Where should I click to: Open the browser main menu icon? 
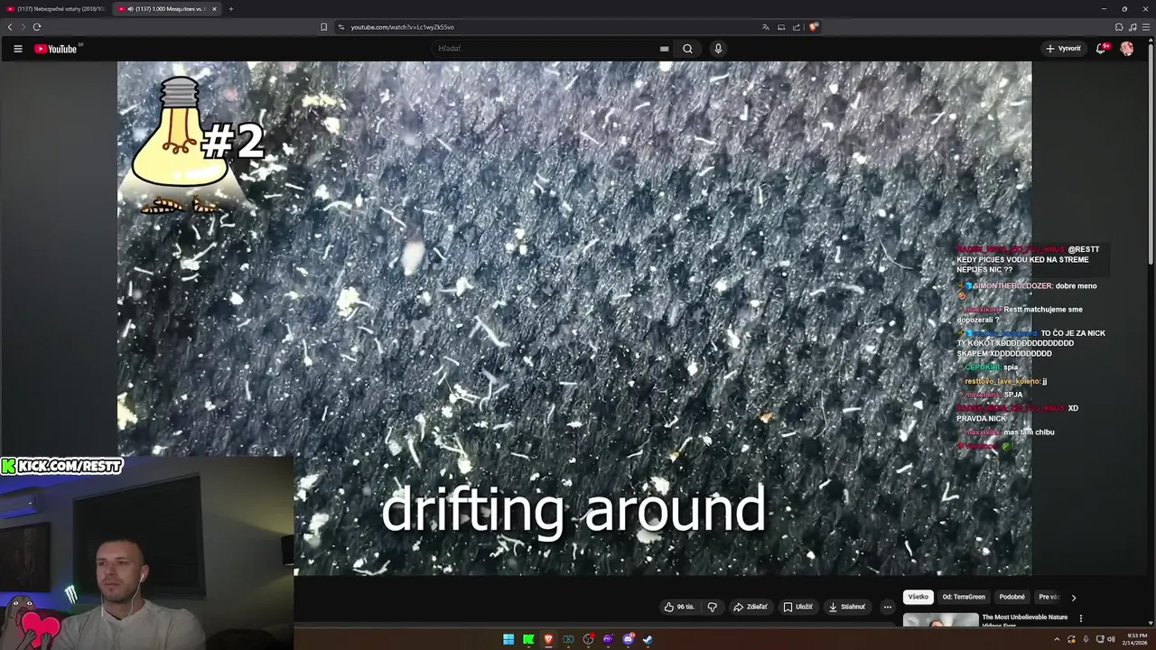(x=1145, y=27)
